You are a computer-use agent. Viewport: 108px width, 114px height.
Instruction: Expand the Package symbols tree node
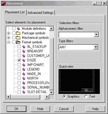[8, 33]
